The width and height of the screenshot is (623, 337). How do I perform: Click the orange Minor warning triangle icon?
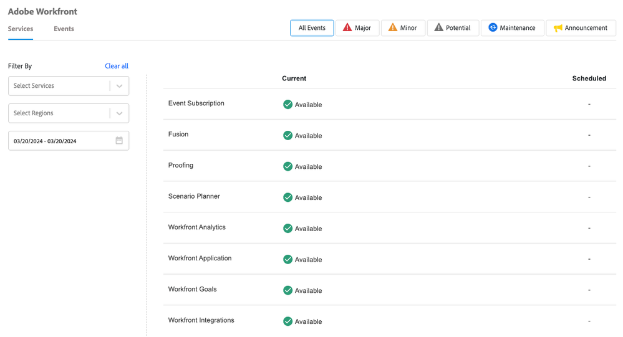click(x=392, y=27)
